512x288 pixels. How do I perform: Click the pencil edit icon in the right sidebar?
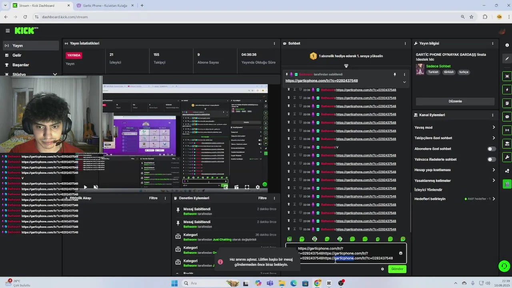pos(507,58)
